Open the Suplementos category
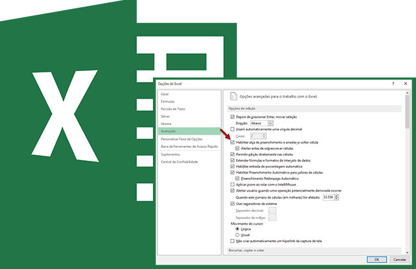The image size is (416, 269). coord(170,154)
